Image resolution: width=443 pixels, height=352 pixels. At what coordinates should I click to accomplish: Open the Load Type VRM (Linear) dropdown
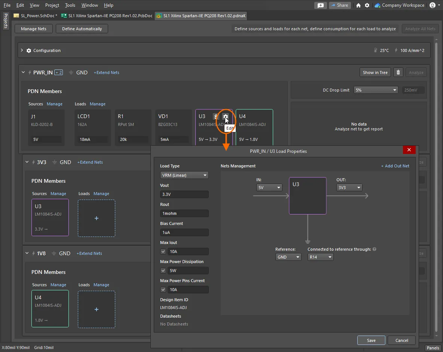184,175
